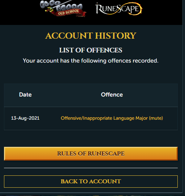The image size is (185, 196).
Task: Click the black header bar background
Action: pos(20,13)
